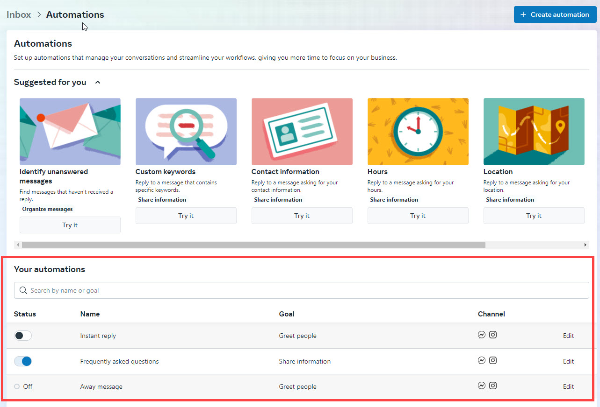The image size is (600, 407).
Task: Click Messenger icon in Away message row
Action: coord(482,386)
